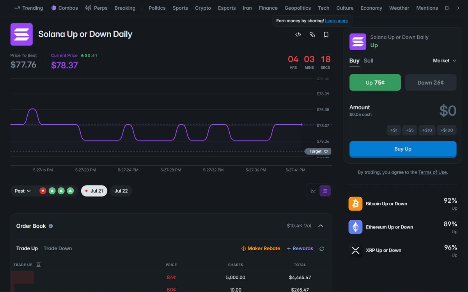
Task: Click the 5,000.00 shares cell
Action: (x=236, y=278)
